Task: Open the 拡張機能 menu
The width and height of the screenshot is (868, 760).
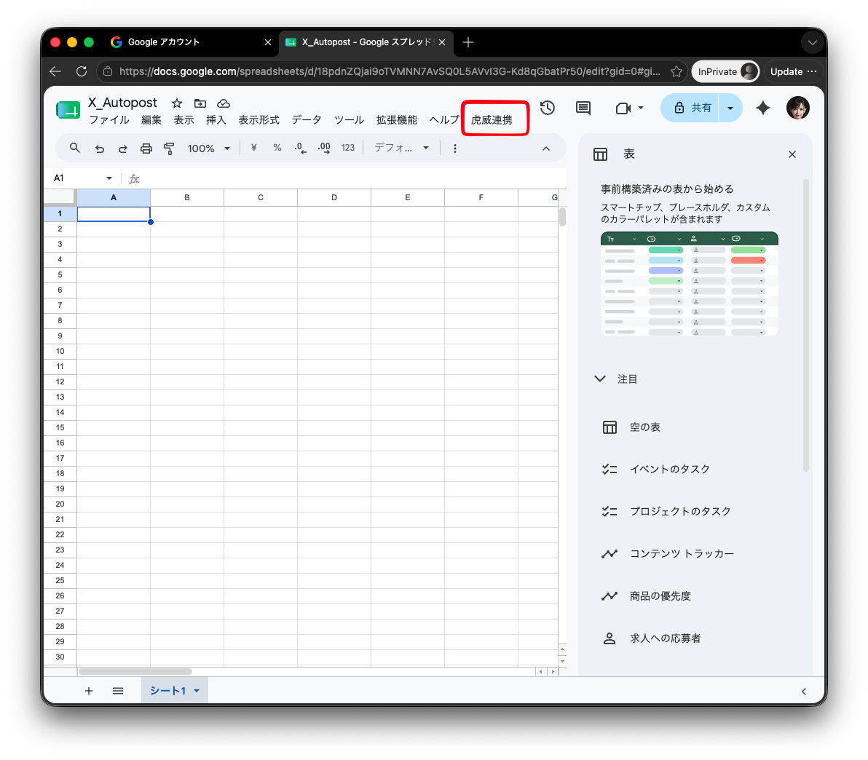Action: click(396, 119)
